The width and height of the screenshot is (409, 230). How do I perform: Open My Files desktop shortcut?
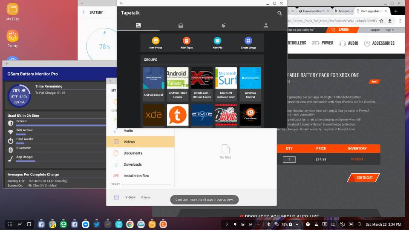click(x=12, y=12)
